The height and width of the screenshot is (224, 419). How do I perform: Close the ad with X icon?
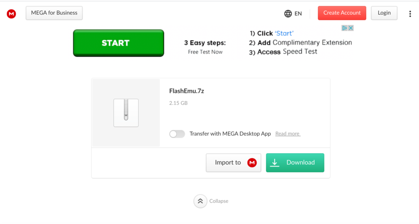click(351, 28)
